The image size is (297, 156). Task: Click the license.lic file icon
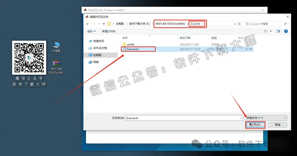click(124, 49)
